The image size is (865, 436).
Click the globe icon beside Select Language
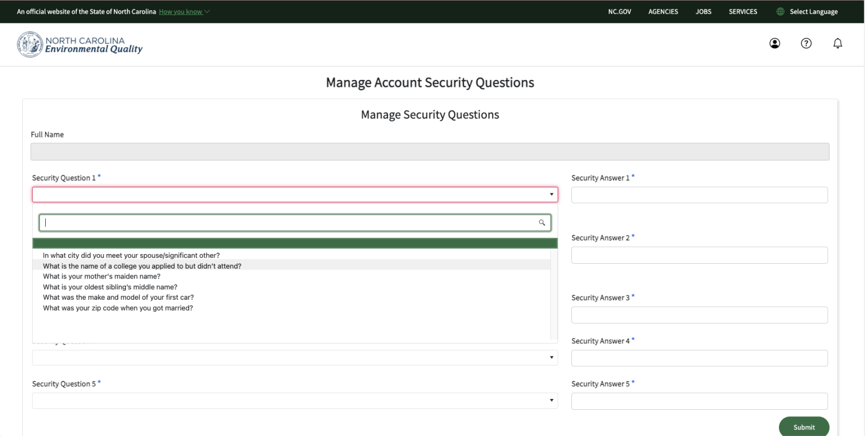(x=780, y=11)
